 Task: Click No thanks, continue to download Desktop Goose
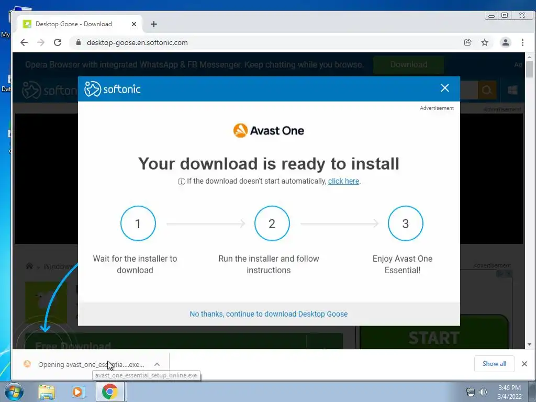pos(269,314)
